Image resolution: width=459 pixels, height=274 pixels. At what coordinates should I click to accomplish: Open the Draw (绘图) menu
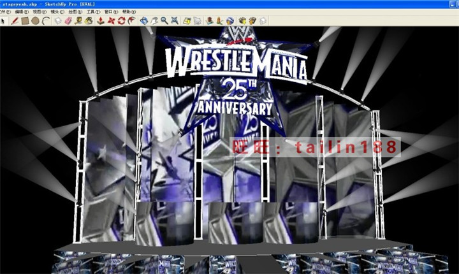click(75, 11)
